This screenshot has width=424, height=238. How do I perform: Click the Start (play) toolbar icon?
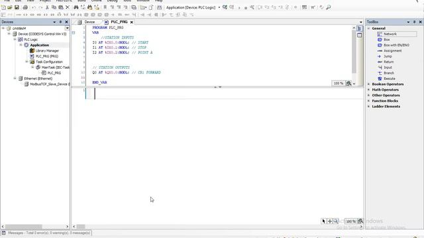[x=239, y=7]
